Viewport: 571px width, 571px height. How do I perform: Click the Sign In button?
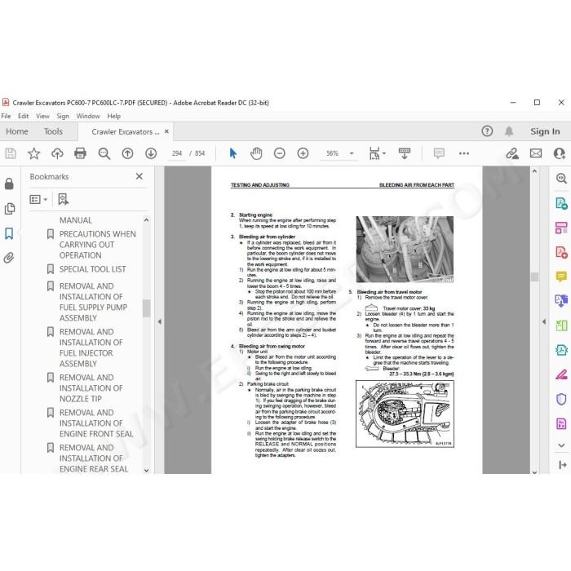[x=545, y=131]
